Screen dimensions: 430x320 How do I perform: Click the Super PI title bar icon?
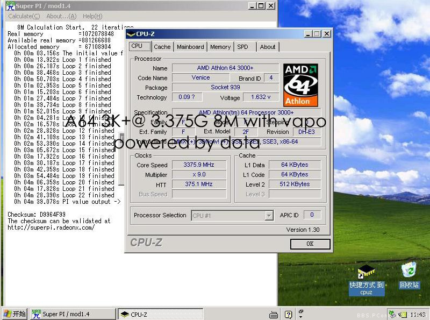pos(10,5)
